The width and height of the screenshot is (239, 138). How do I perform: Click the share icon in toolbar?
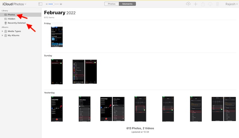(x=203, y=4)
